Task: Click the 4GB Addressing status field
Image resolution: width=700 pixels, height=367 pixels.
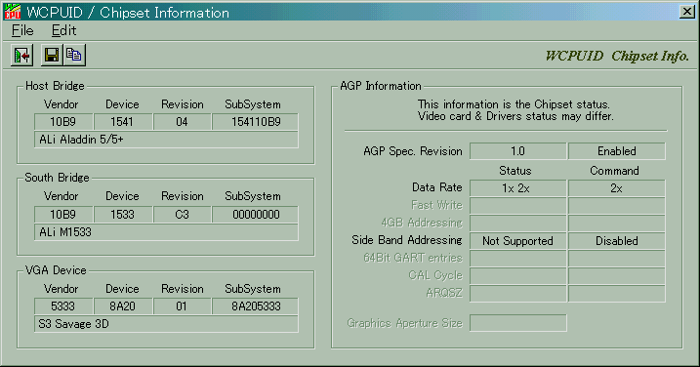Action: [x=517, y=224]
